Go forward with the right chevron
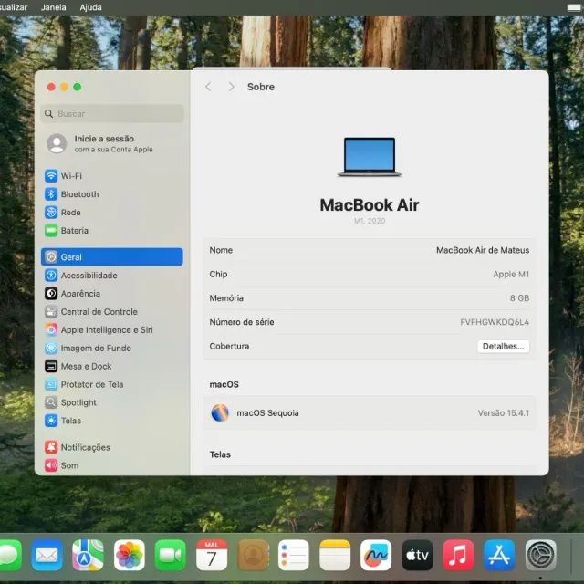584x584 pixels. 231,87
